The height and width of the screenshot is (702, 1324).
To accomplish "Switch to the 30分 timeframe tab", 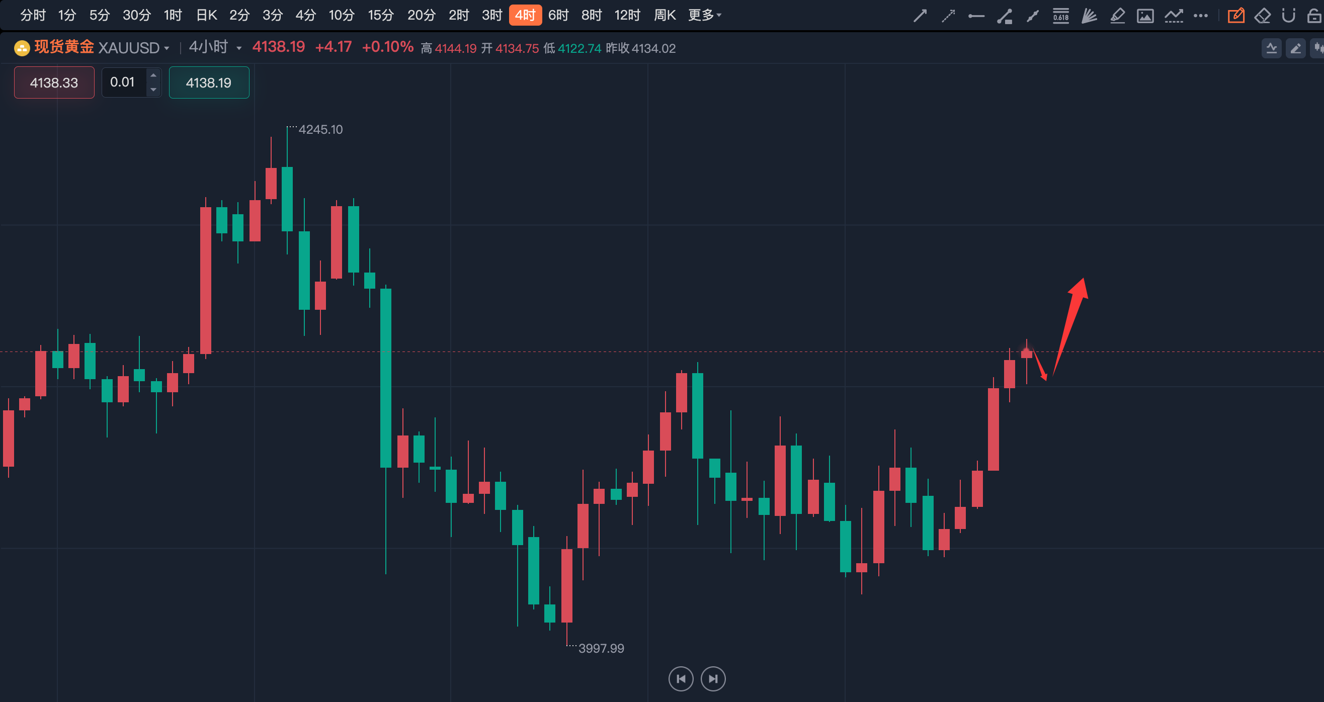I will coord(136,16).
